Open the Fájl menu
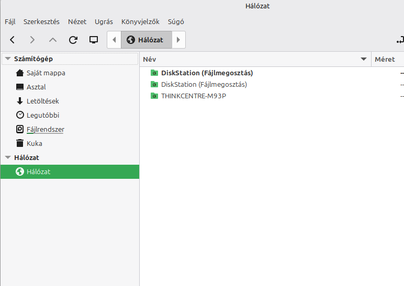 coord(10,21)
